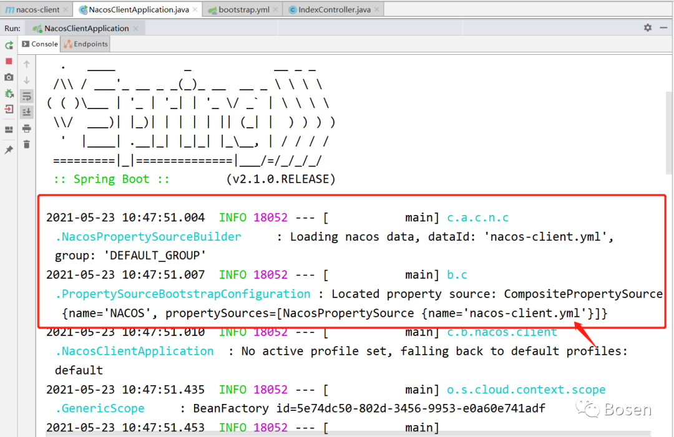This screenshot has width=674, height=437.
Task: Click the '.GenericScope' logger name
Action: tap(99, 409)
